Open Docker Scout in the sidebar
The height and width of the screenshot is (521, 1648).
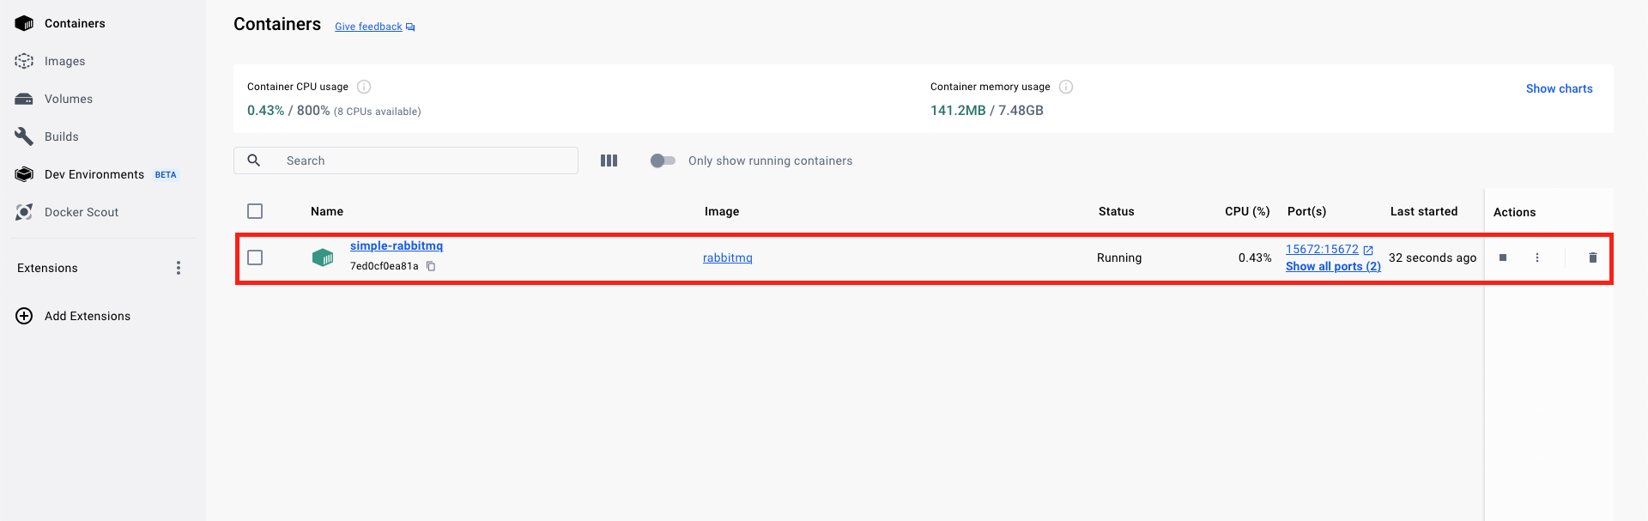point(82,212)
